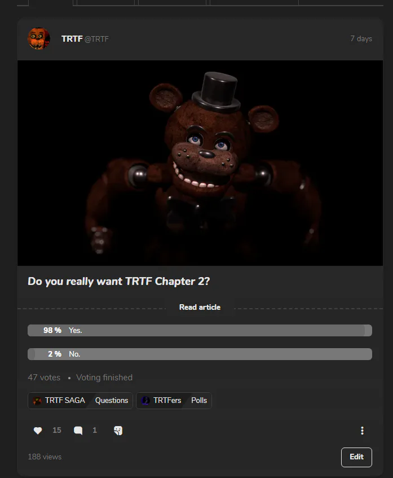Click the @TRTF handle
Screen dimensions: 393x478
[x=96, y=39]
